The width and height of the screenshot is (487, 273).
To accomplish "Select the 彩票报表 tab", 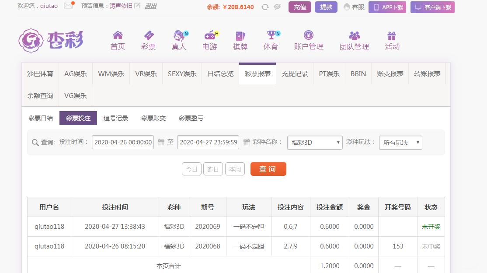I will point(257,73).
